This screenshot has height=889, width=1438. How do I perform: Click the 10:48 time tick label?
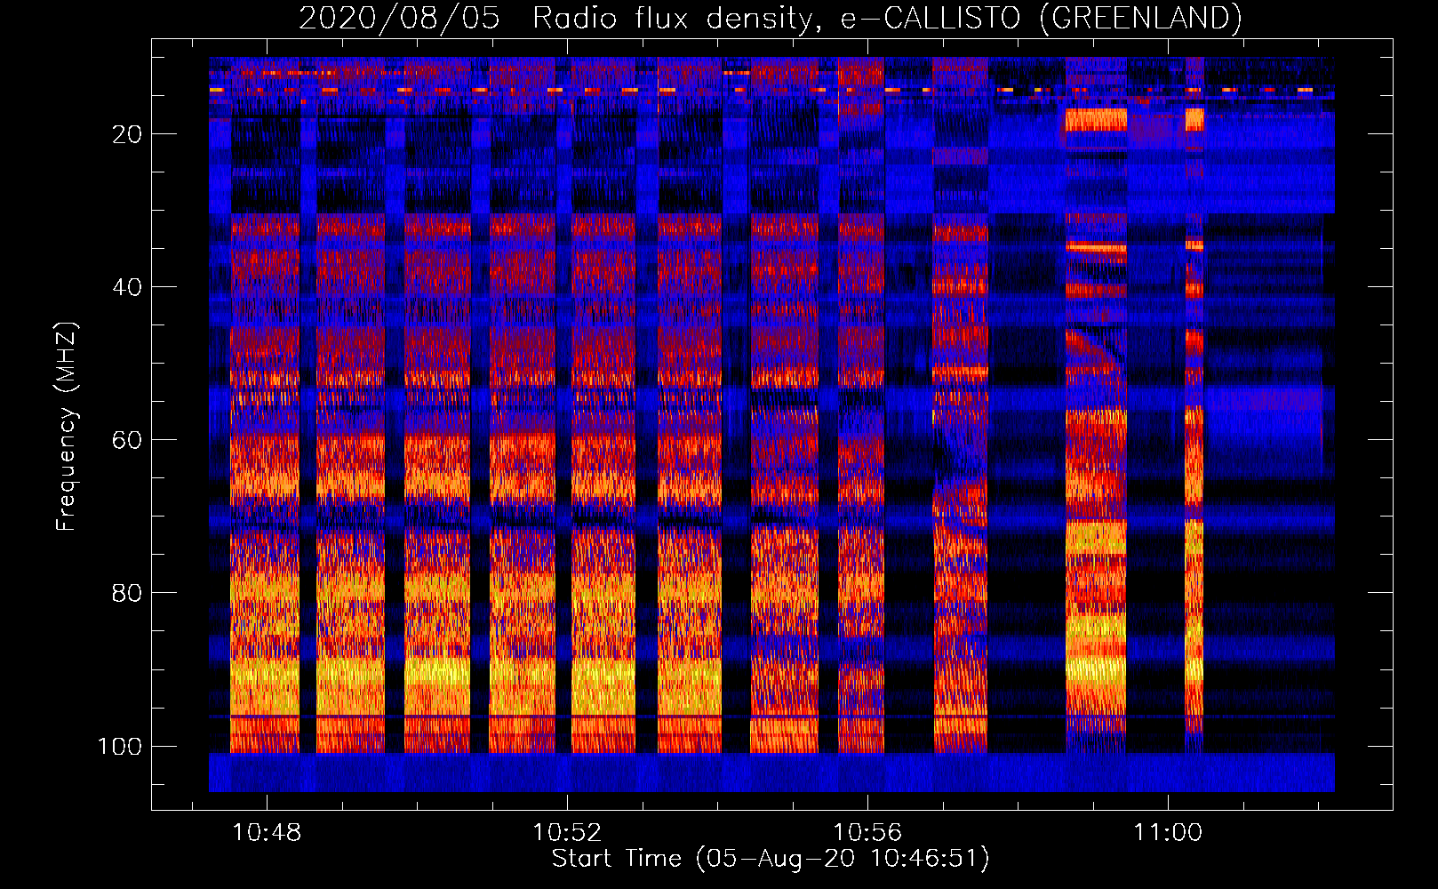coord(267,833)
